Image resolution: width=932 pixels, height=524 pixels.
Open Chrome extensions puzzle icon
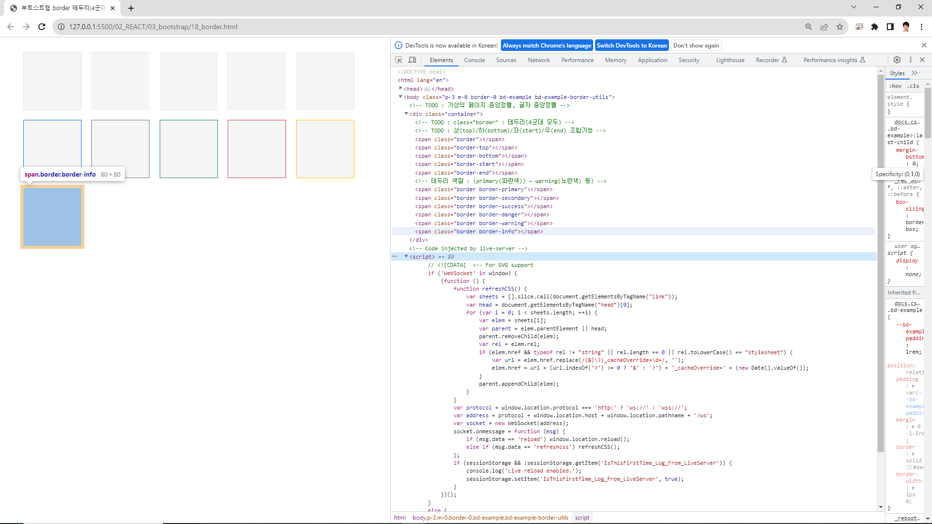pos(875,27)
